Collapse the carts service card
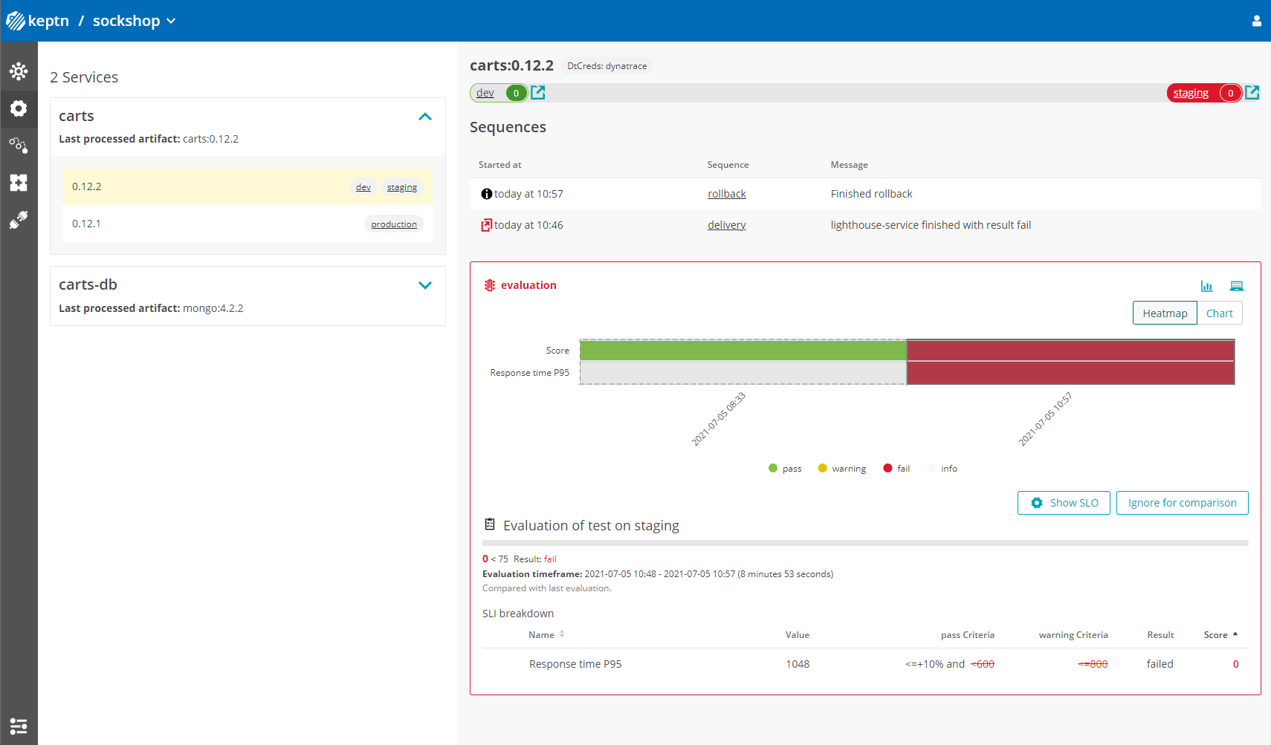1271x745 pixels. point(425,117)
